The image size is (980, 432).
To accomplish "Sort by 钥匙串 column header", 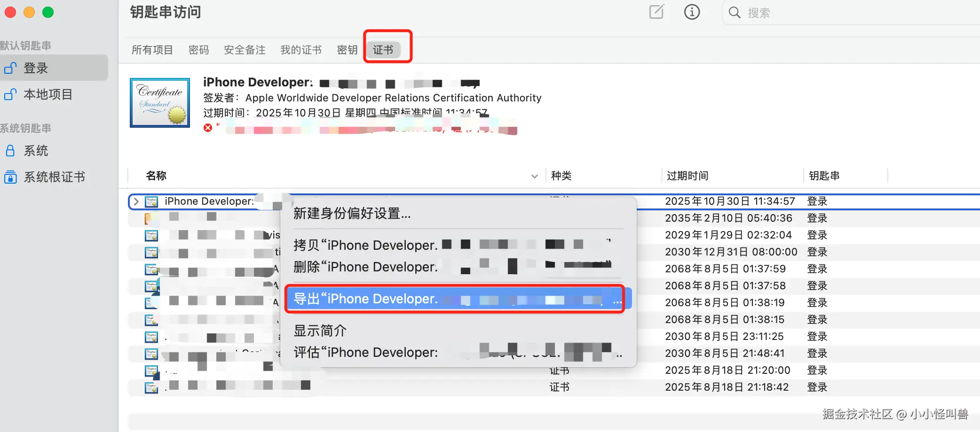I will (x=824, y=176).
